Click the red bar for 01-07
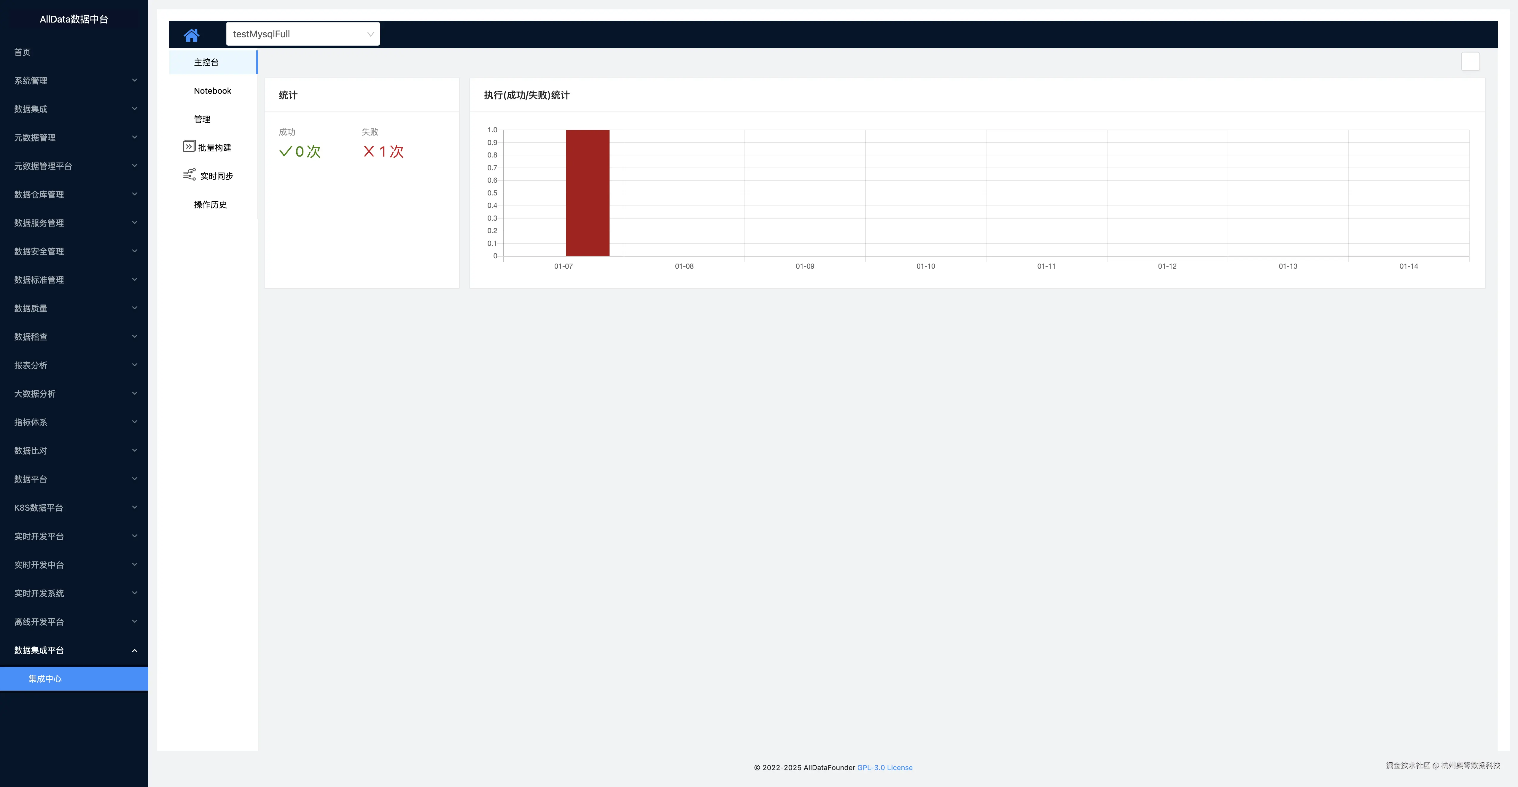This screenshot has width=1518, height=787. click(x=588, y=193)
